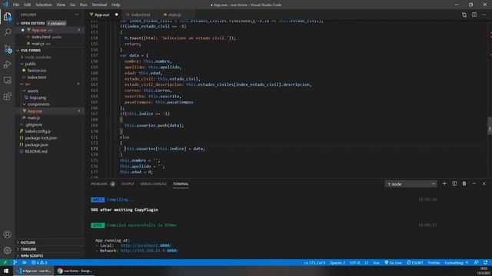The height and width of the screenshot is (276, 492).
Task: Open the Explorer view in activity bar
Action: point(7,16)
